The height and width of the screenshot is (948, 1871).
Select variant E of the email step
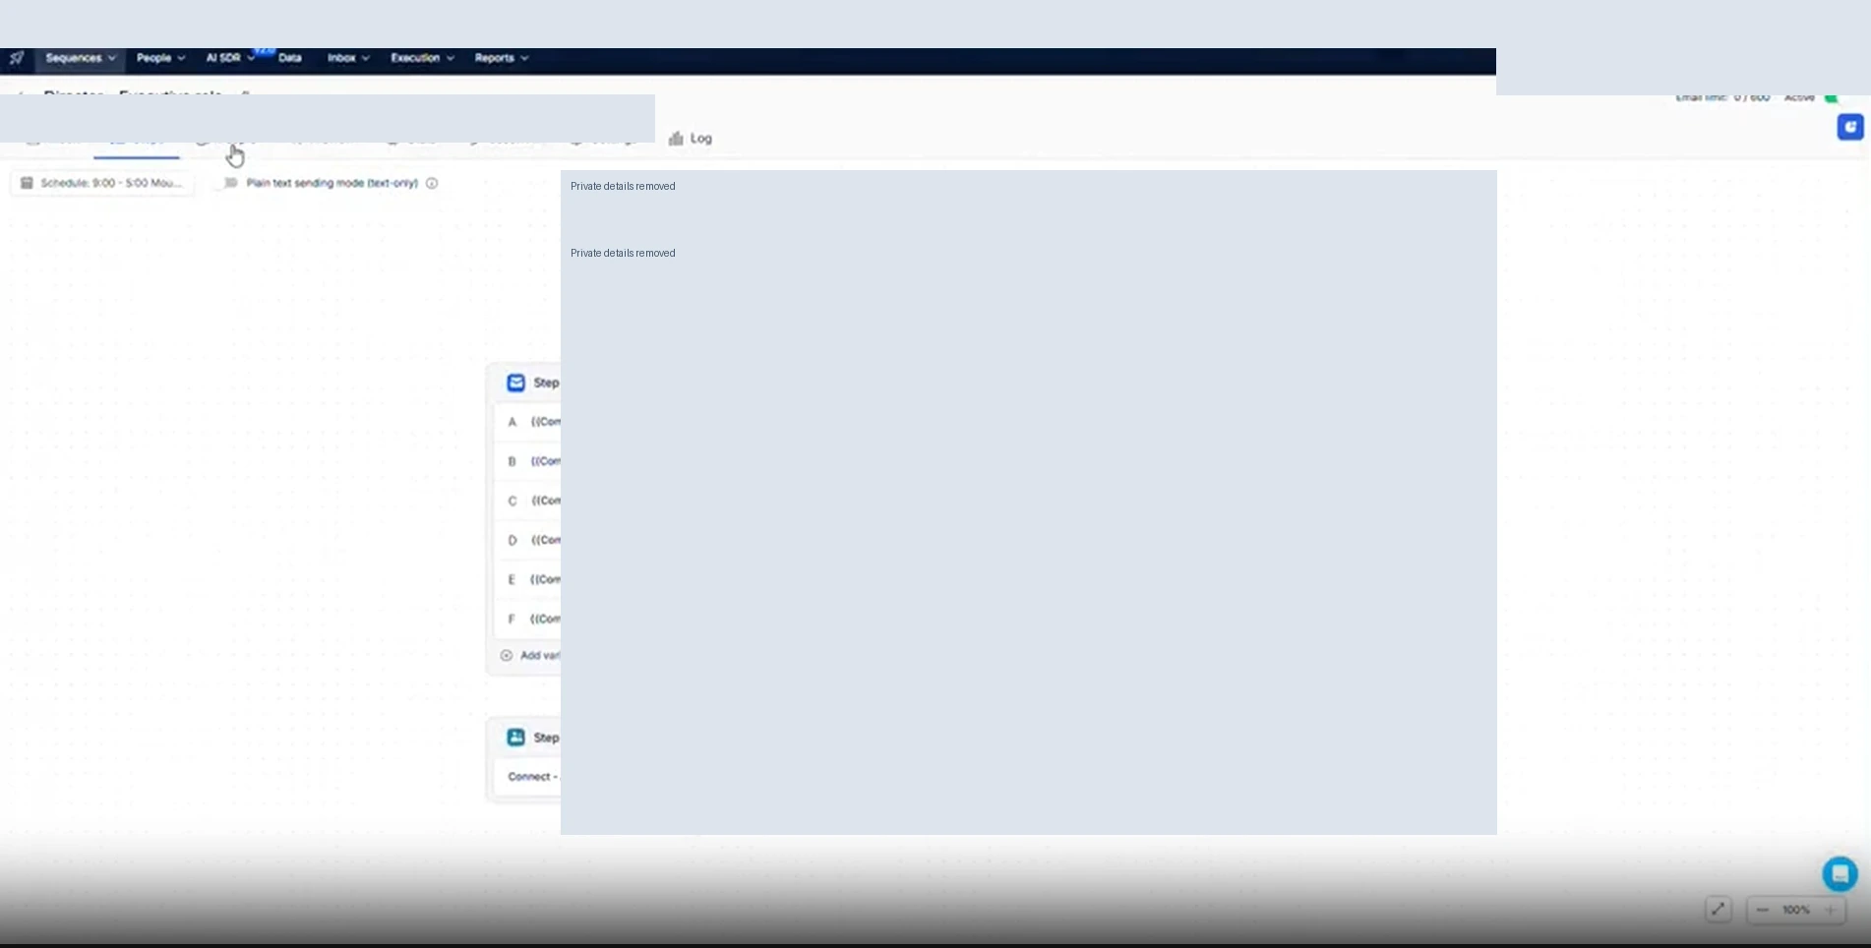[x=527, y=579]
